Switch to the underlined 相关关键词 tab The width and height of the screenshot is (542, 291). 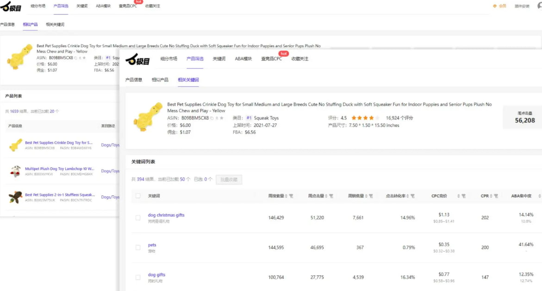188,80
